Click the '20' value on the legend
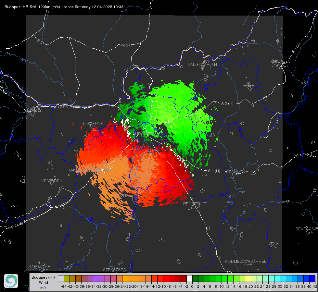 tap(251, 286)
